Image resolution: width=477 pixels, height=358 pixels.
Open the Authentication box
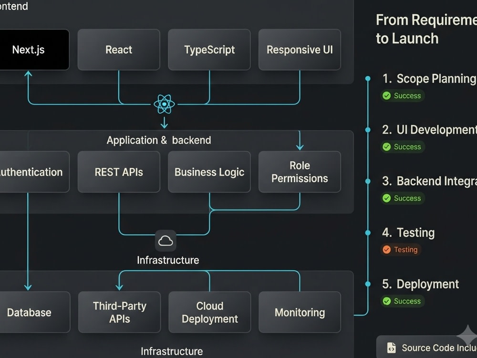pos(34,172)
